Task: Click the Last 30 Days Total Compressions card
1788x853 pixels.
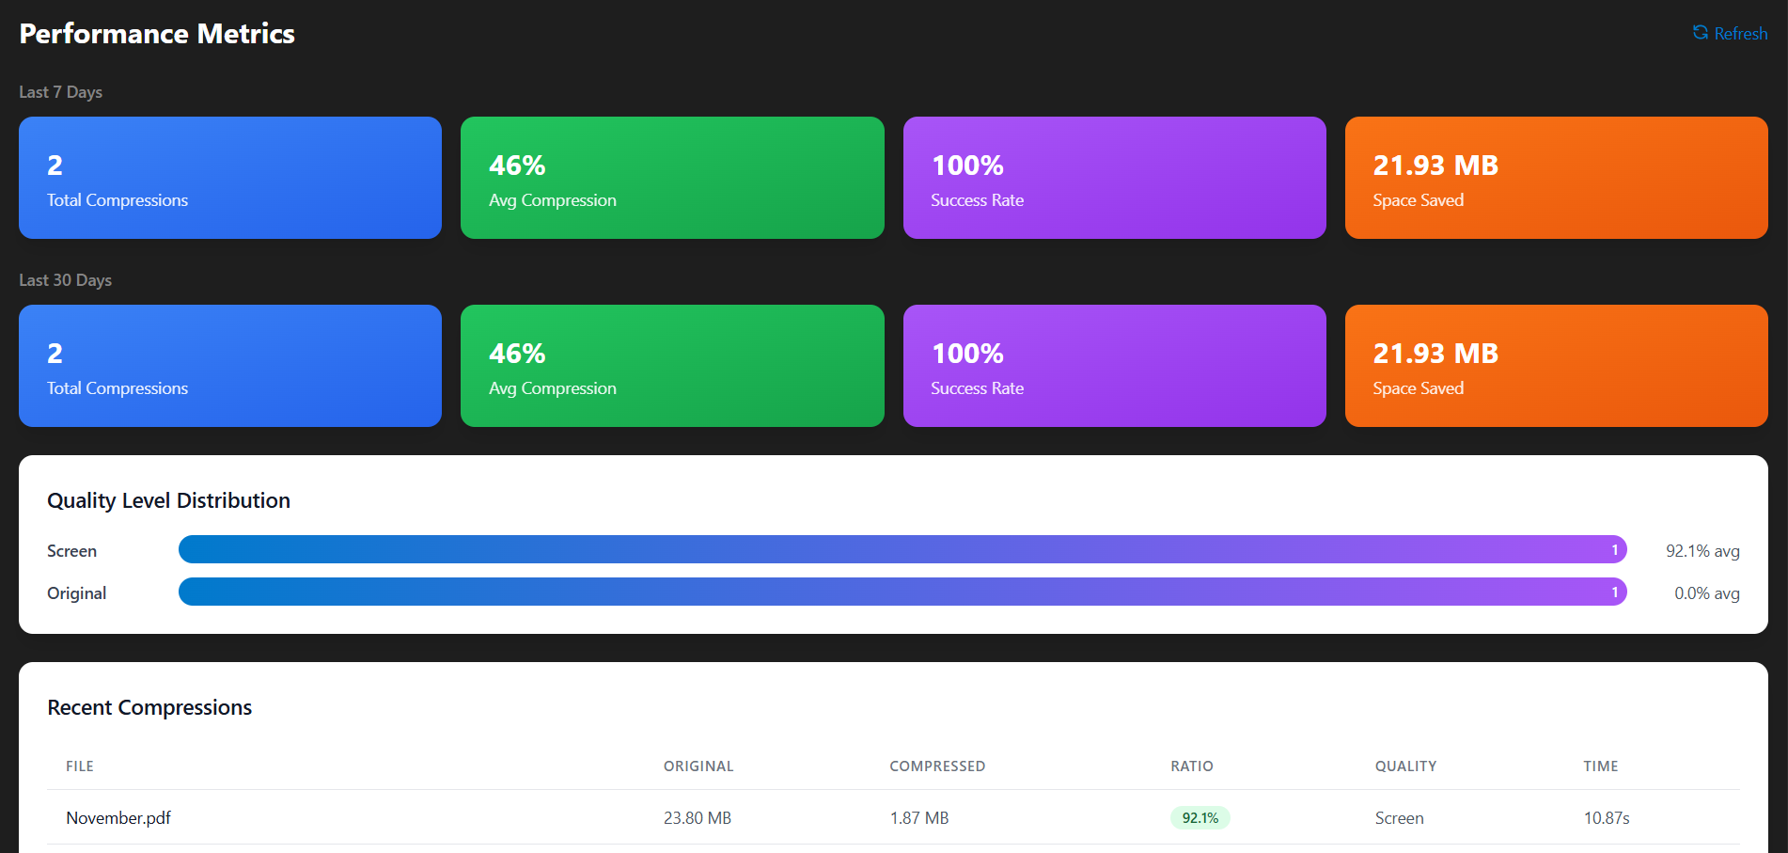Action: pos(230,366)
